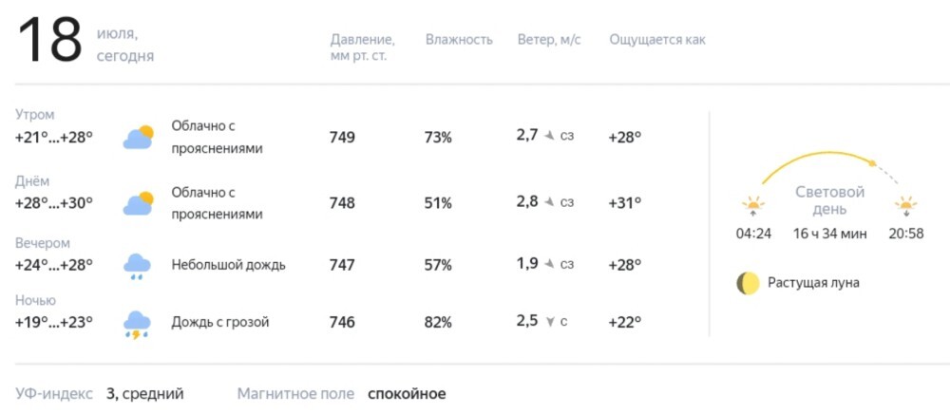Click the 'Влажность' column header
The image size is (950, 414).
(459, 40)
